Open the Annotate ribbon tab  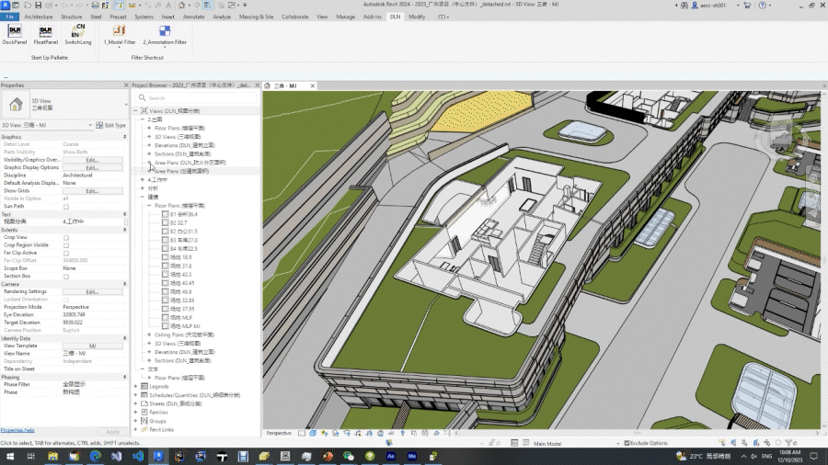click(x=194, y=17)
